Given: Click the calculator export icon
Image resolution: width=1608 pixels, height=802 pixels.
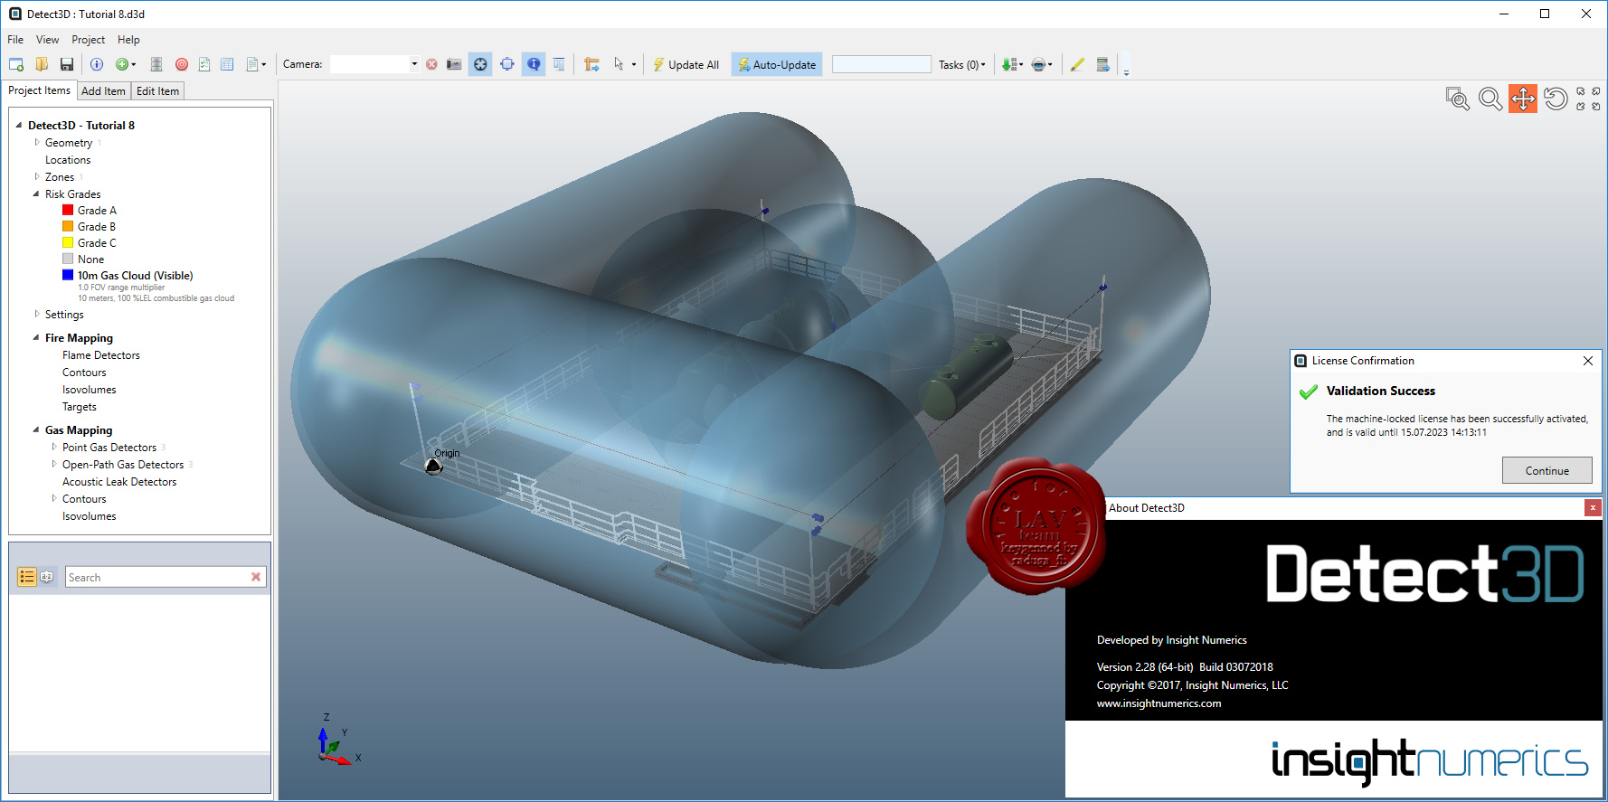Looking at the screenshot, I should [1102, 64].
